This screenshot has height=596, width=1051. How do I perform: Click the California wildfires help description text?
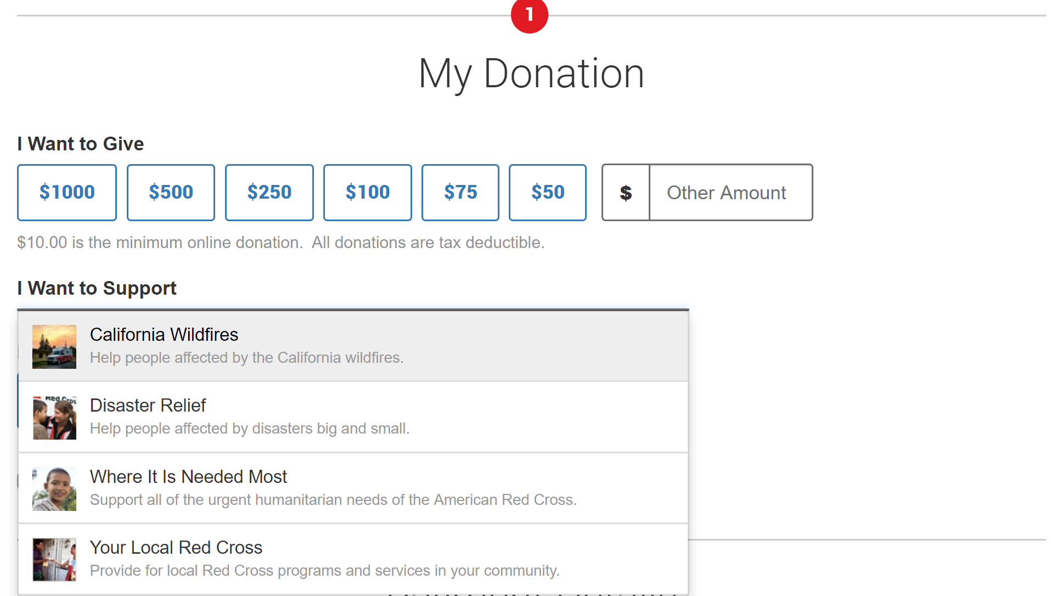click(246, 358)
